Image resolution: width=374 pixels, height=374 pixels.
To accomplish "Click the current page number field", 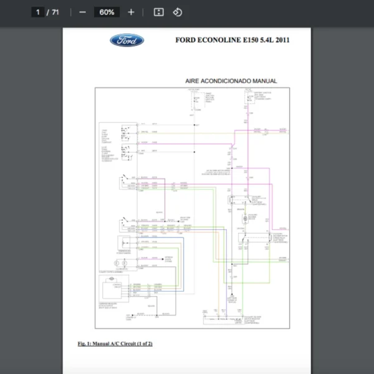I will tap(37, 12).
